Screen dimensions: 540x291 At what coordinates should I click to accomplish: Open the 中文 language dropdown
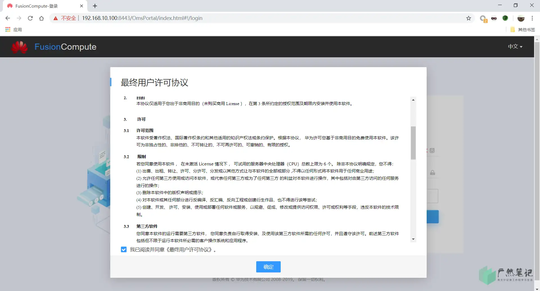515,47
